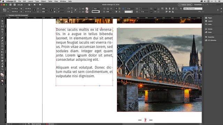Select the Rectangle Frame tool
This screenshot has width=223, height=125.
[x=2, y=44]
